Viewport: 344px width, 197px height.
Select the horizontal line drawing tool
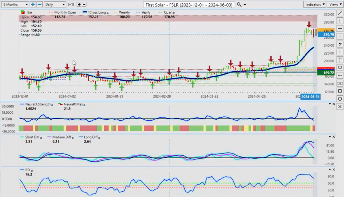[x=339, y=29]
